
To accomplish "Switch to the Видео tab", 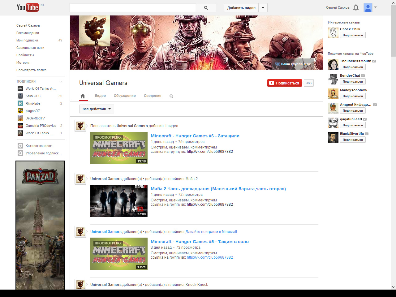I will pos(100,96).
